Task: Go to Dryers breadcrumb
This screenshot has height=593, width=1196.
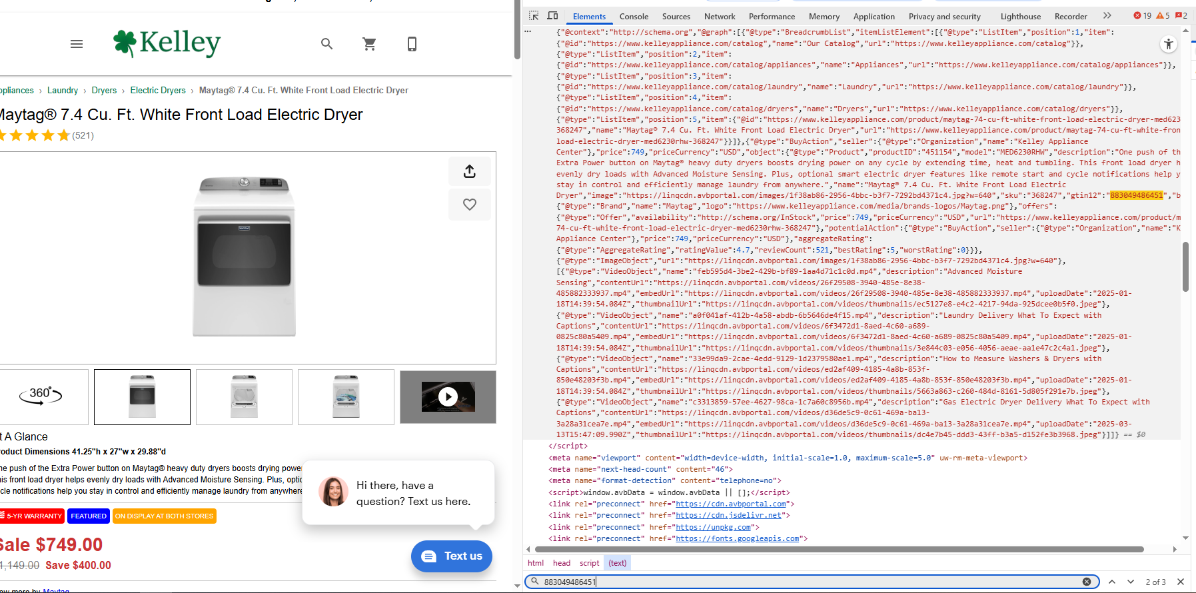Action: pyautogui.click(x=104, y=91)
